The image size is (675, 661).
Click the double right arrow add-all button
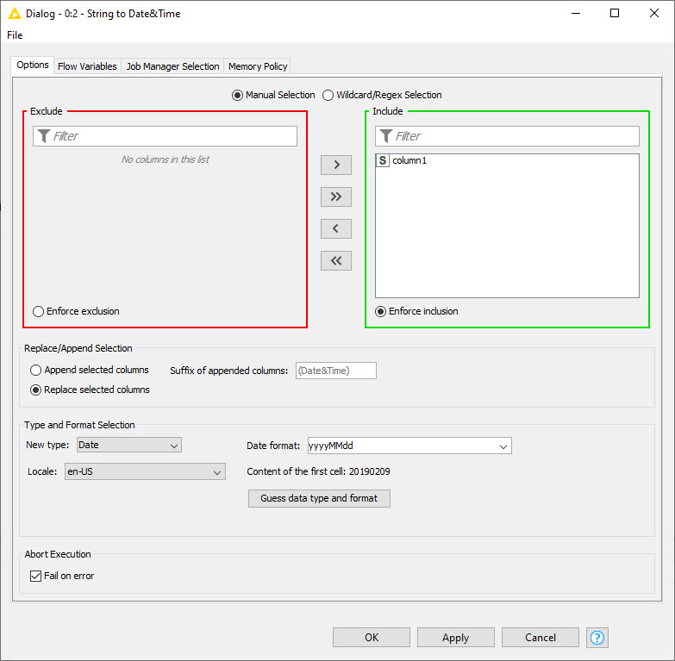[335, 196]
